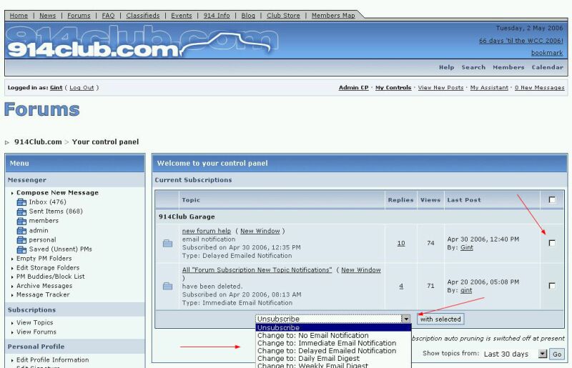Open Archive Messages entry
Image resolution: width=572 pixels, height=368 pixels.
(44, 286)
